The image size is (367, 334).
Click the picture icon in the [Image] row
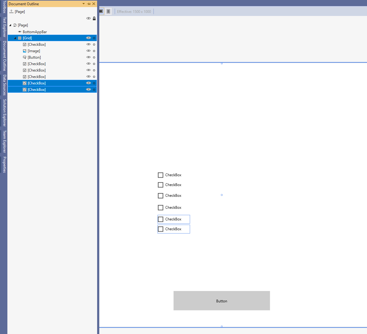25,51
